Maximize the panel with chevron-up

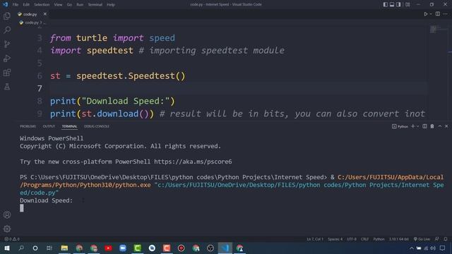[440, 126]
